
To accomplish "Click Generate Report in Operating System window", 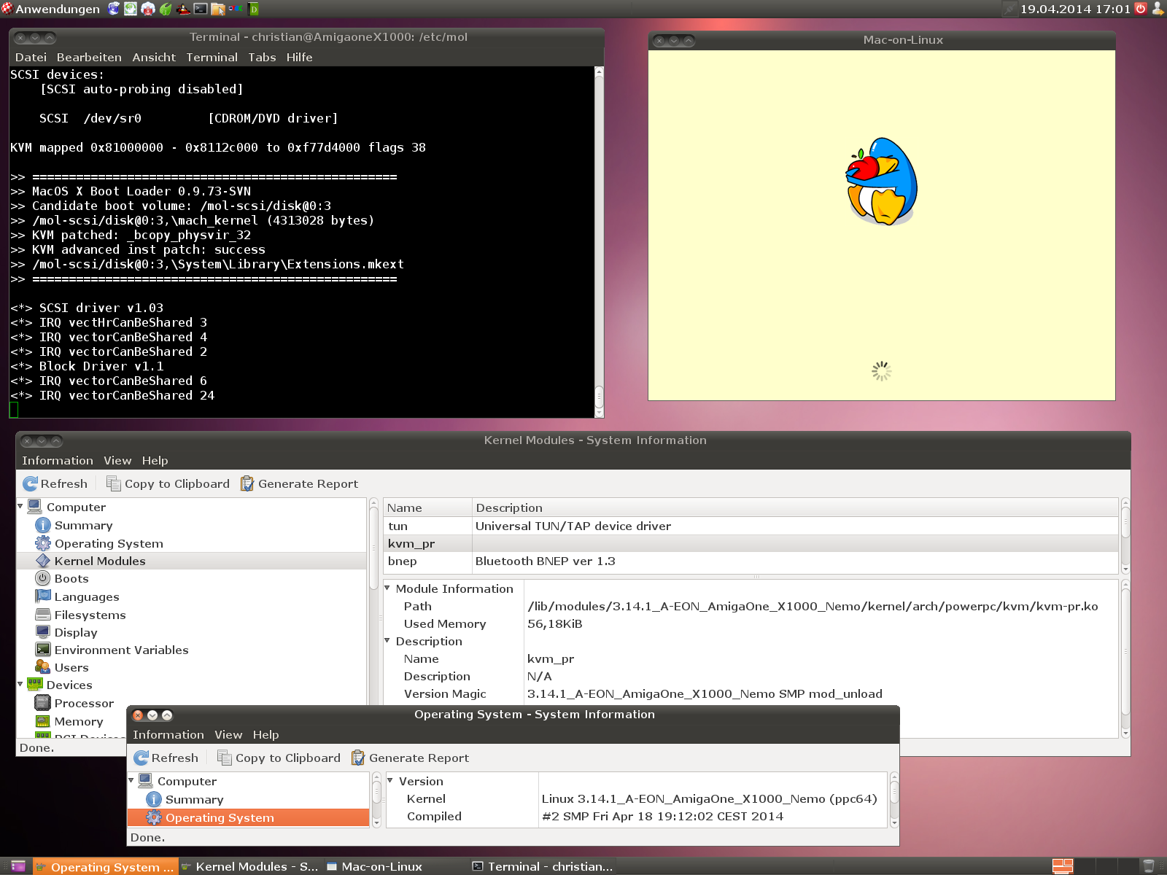I will 409,758.
